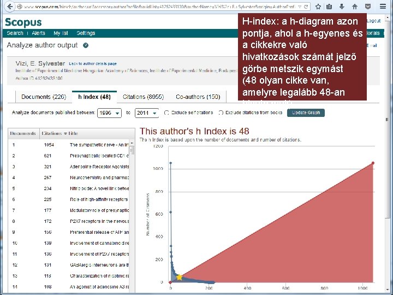
Task: Click the yellow star h-index marker
Action: 179,277
